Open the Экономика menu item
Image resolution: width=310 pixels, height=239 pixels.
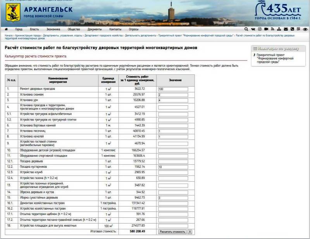click(53, 29)
